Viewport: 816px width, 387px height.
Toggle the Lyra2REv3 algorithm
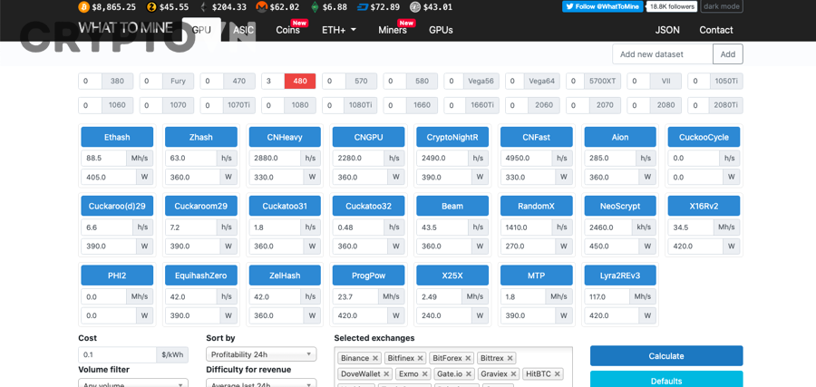[x=620, y=276]
